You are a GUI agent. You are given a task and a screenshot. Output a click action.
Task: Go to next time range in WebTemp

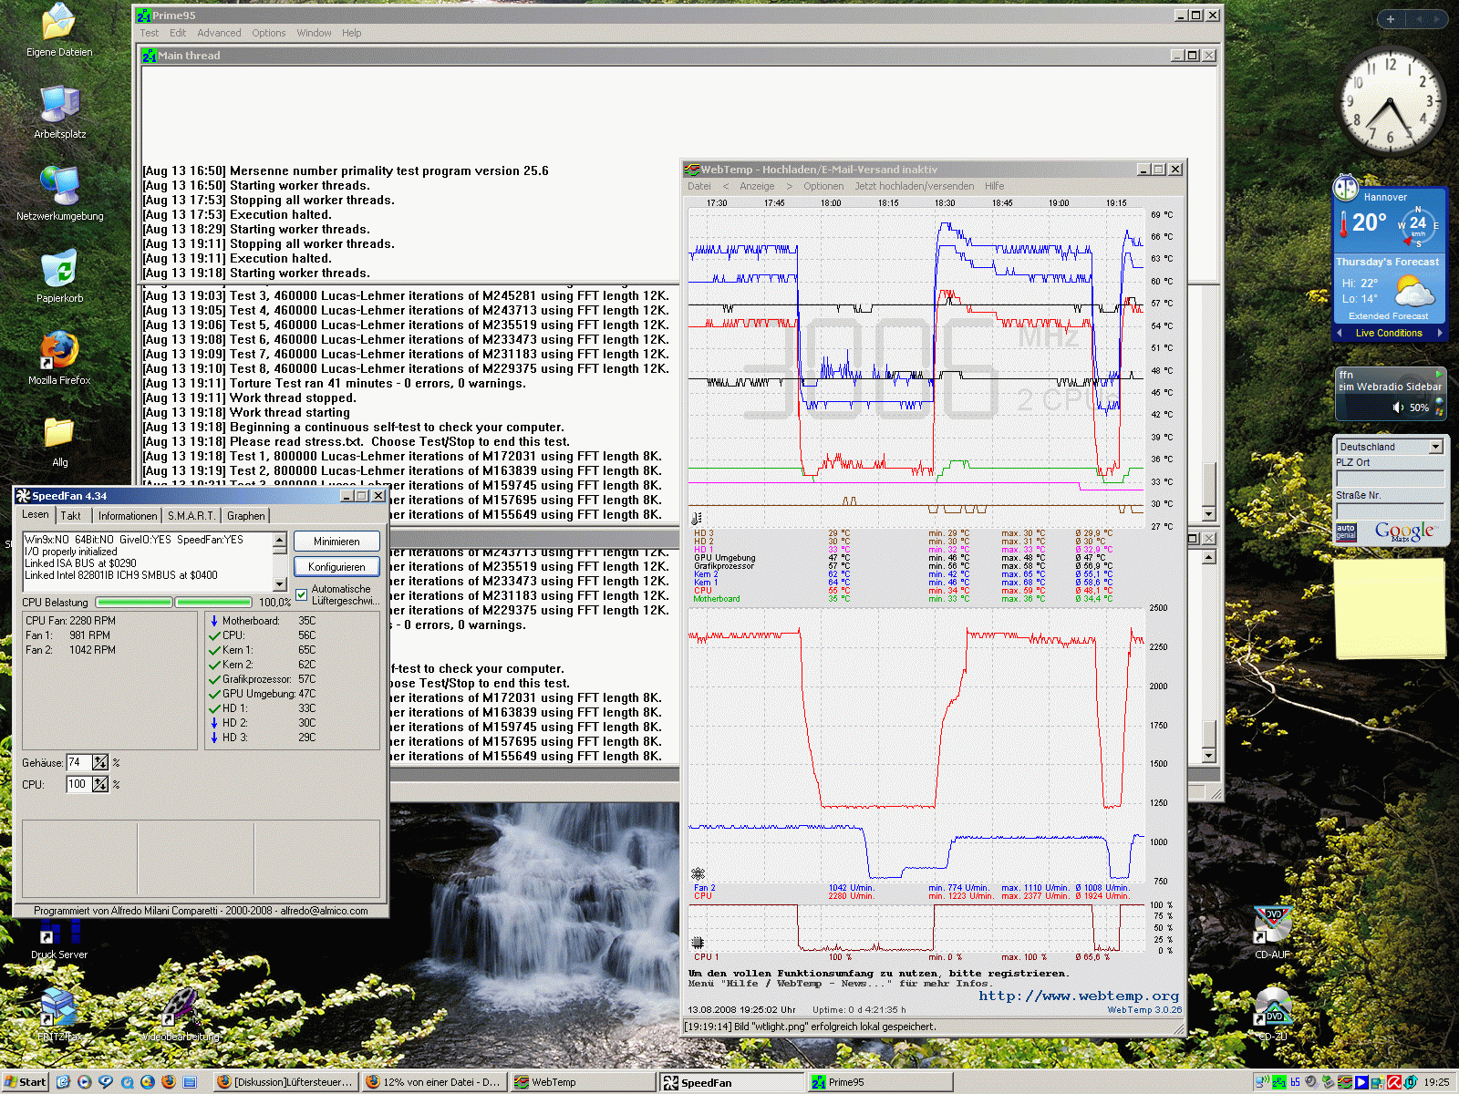(789, 186)
